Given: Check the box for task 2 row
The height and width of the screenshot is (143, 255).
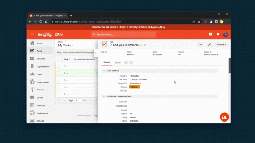Looking at the screenshot, I should (x=58, y=73).
